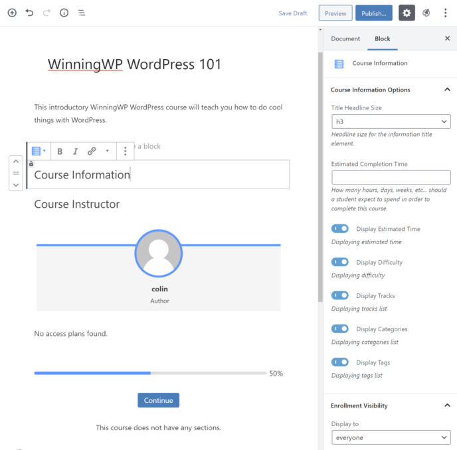Click the Estimated Completion Time input field
Viewport: 457px width, 450px height.
click(x=391, y=177)
